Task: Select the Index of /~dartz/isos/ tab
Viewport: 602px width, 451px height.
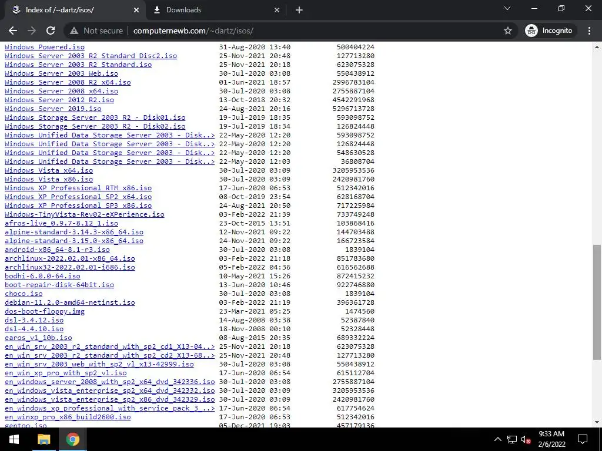Action: click(75, 10)
